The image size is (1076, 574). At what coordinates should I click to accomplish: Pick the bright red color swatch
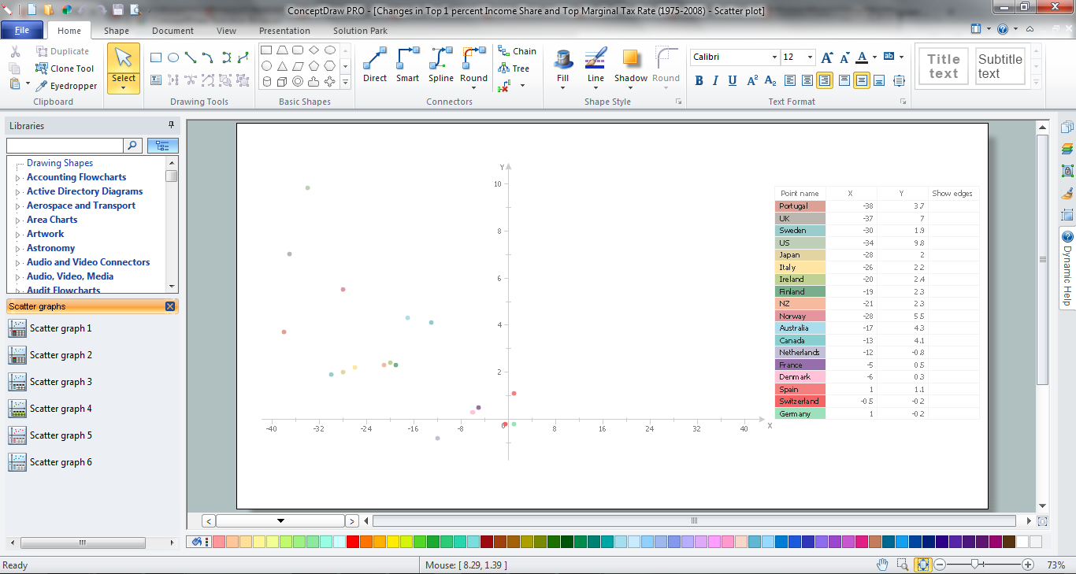[352, 542]
